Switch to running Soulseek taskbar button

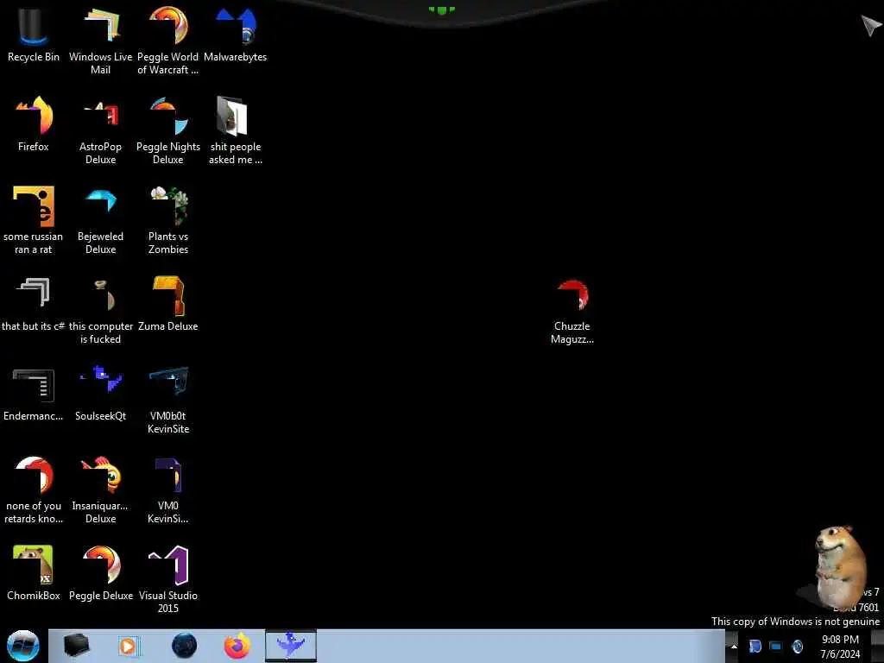291,646
